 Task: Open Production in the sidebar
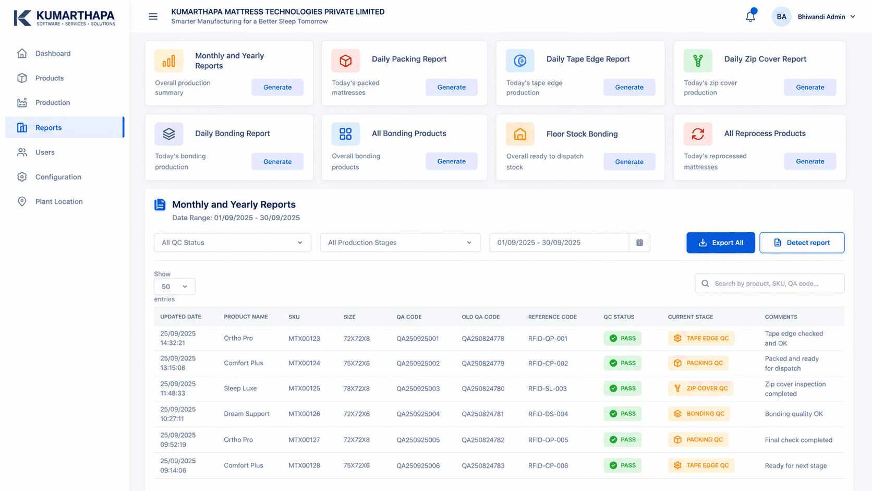[64, 103]
